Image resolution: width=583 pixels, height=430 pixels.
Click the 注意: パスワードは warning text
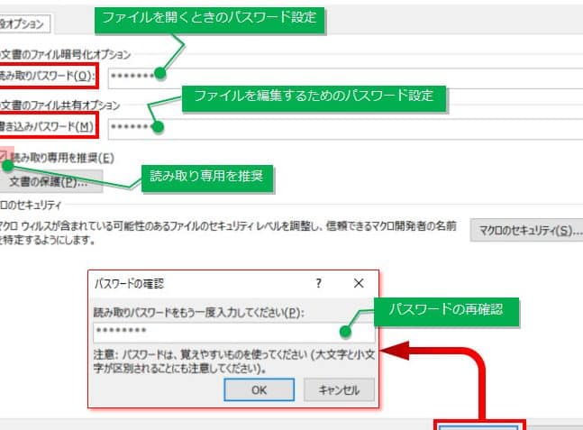234,361
